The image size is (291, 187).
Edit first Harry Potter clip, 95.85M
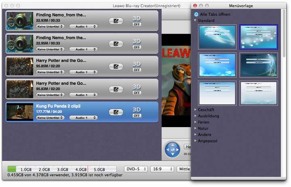point(116,66)
